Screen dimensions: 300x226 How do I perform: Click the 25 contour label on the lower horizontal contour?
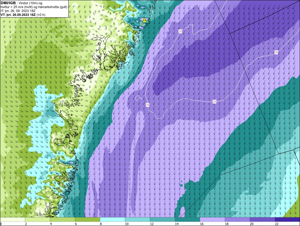click(x=214, y=102)
